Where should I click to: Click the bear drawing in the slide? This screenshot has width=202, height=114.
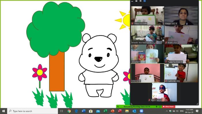click(99, 65)
